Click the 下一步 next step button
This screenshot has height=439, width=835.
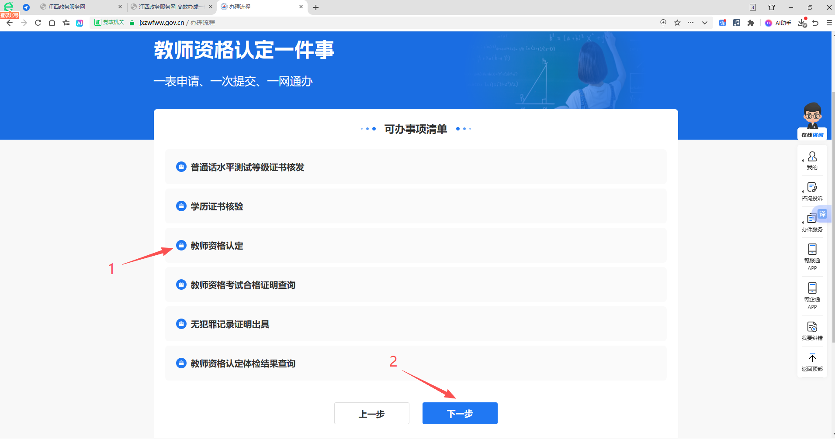460,413
